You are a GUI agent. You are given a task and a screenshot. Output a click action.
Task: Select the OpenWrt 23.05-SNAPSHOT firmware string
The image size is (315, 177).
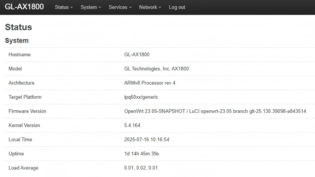pos(215,111)
